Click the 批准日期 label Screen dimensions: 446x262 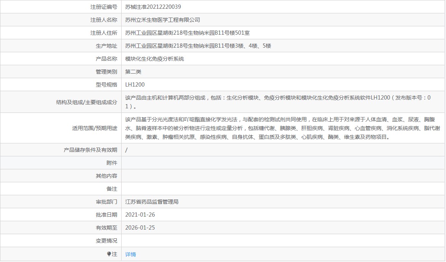point(106,215)
